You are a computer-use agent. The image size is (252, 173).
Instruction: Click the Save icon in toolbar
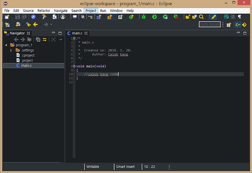pos(17,17)
